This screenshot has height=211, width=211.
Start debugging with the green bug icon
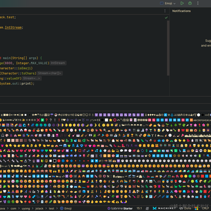[190, 3]
